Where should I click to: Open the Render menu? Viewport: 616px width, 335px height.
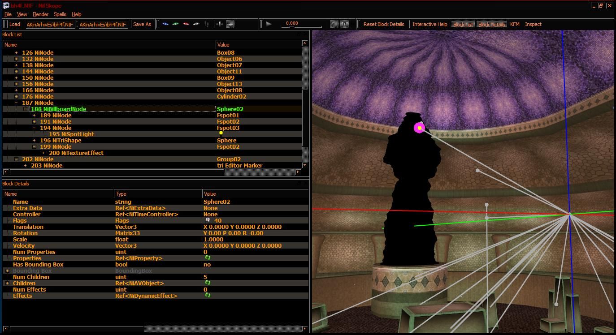[x=40, y=14]
